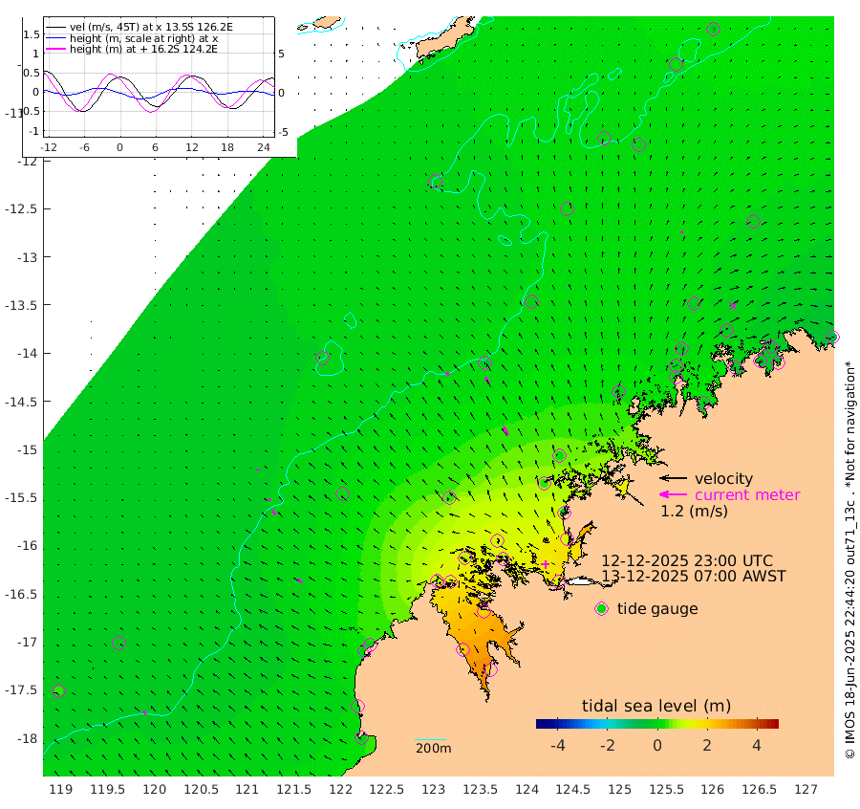Click the 'tide gauge' legend label
This screenshot has width=860, height=809.
[x=657, y=609]
